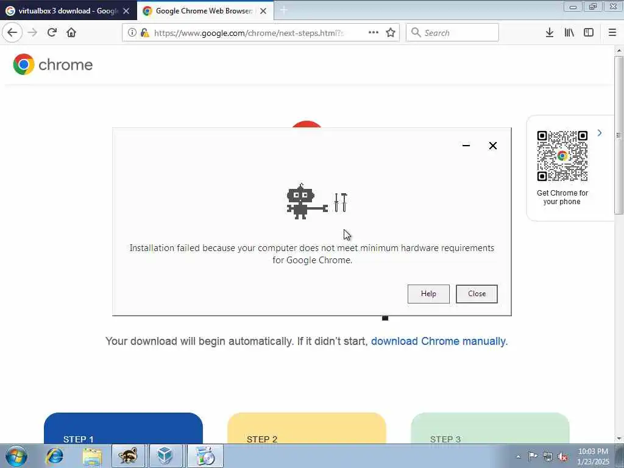Close installer dialog with the X

(x=492, y=146)
